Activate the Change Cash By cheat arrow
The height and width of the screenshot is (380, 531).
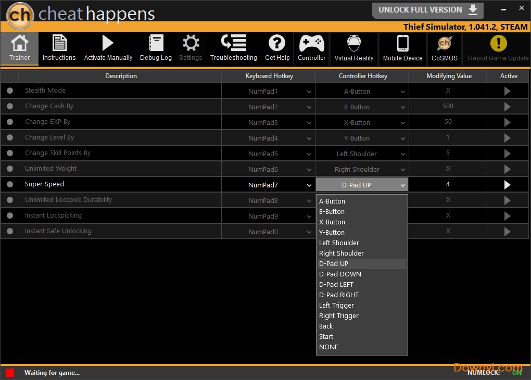pos(507,107)
